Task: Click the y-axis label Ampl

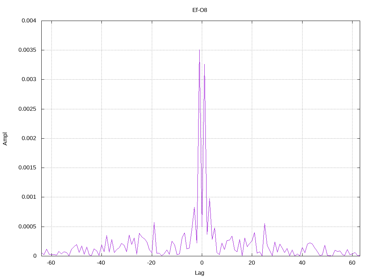Action: pos(5,139)
